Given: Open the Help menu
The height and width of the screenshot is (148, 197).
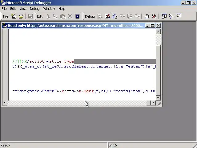Looking at the screenshot, I should click(x=62, y=9).
